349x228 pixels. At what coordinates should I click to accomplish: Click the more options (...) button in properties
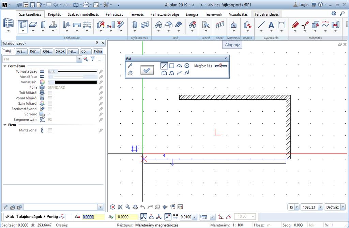[100, 59]
